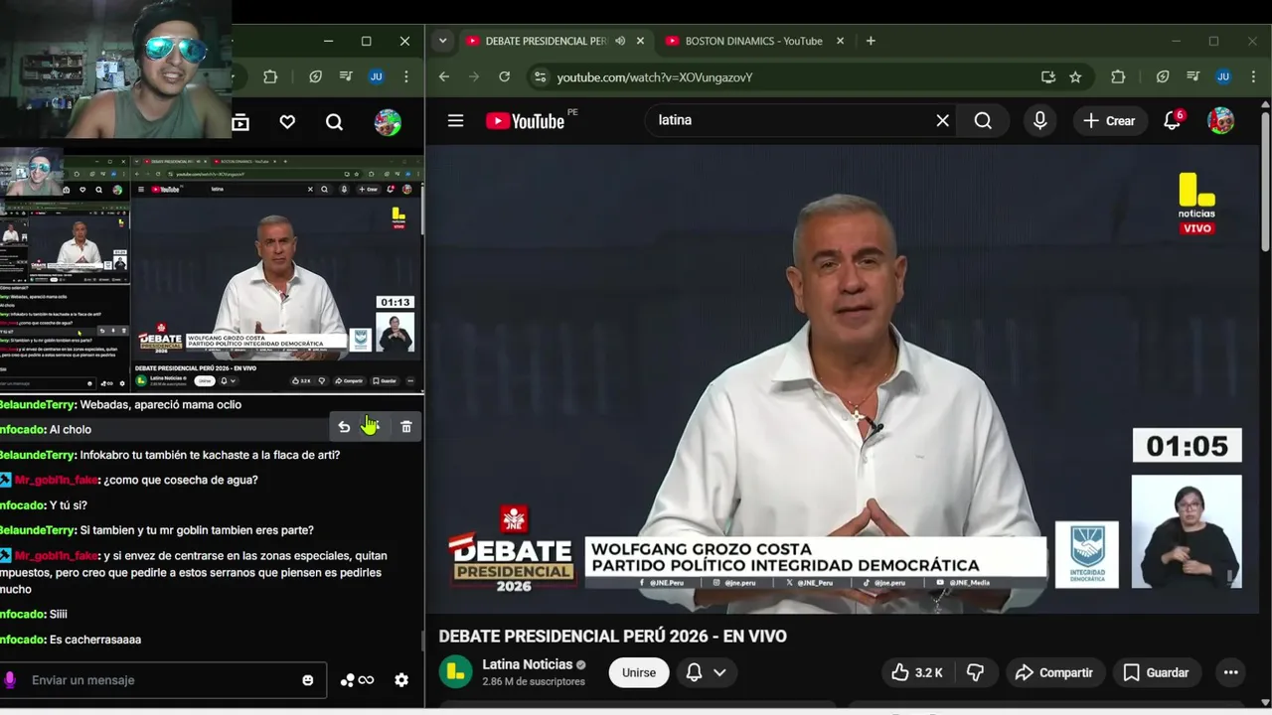Open the tab search dropdown arrow

[442, 41]
